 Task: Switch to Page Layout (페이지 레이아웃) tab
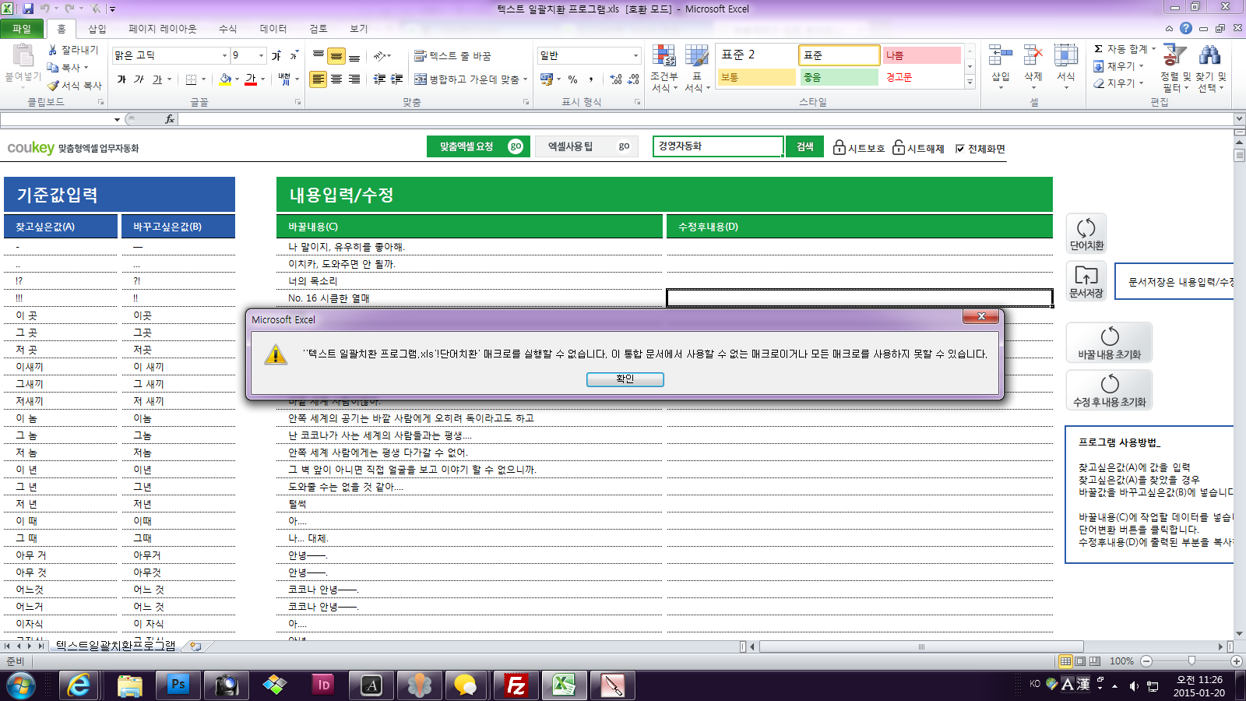coord(163,29)
